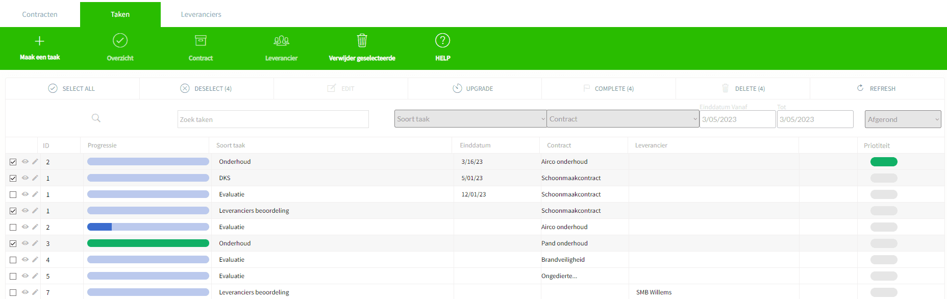This screenshot has height=299, width=947.
Task: Click the Zoek taken search field
Action: (273, 119)
